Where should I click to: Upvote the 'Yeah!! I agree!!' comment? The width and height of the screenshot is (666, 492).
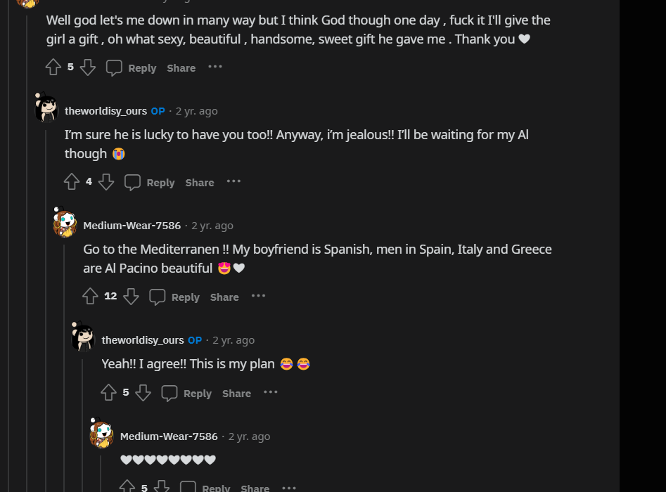(109, 393)
